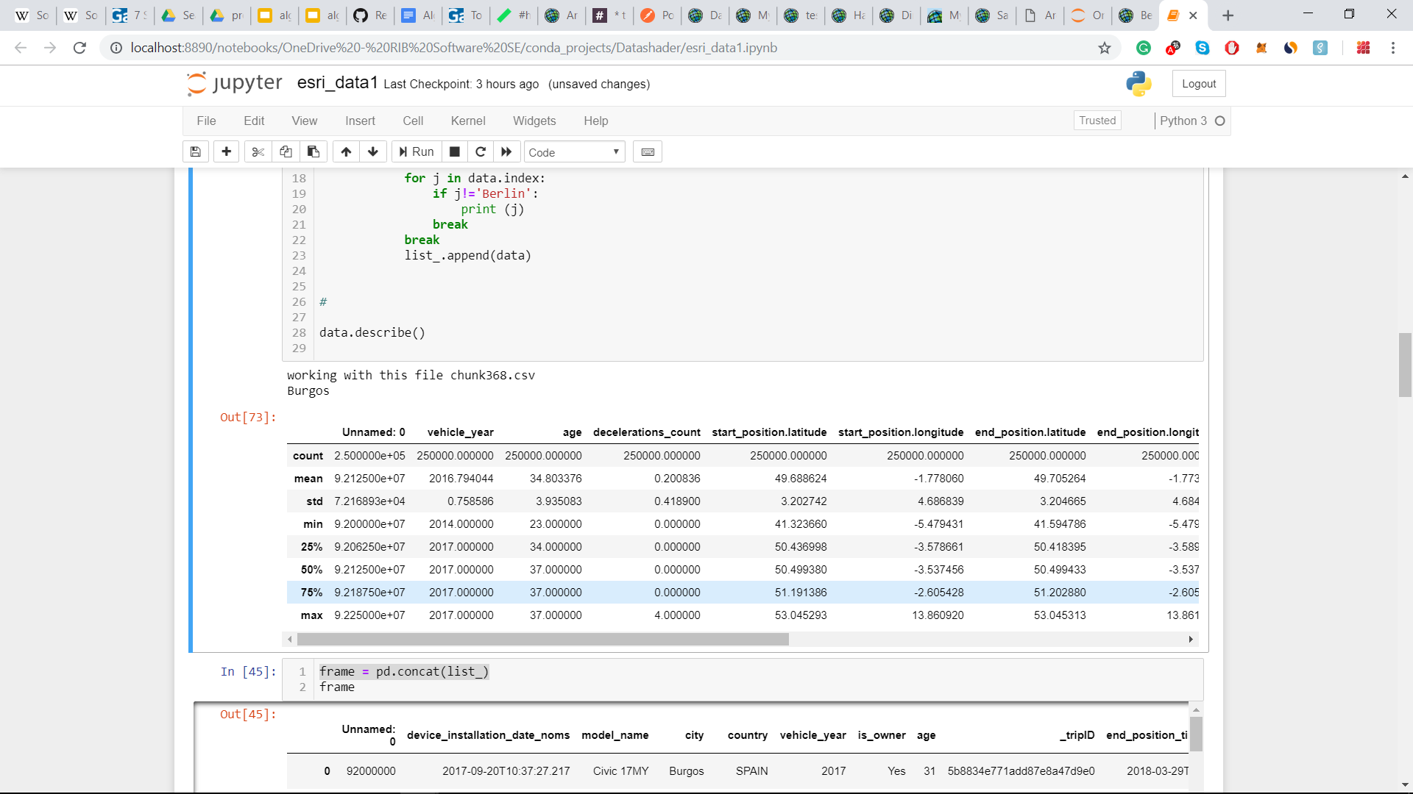
Task: Cut selected cells with scissors icon
Action: [258, 152]
